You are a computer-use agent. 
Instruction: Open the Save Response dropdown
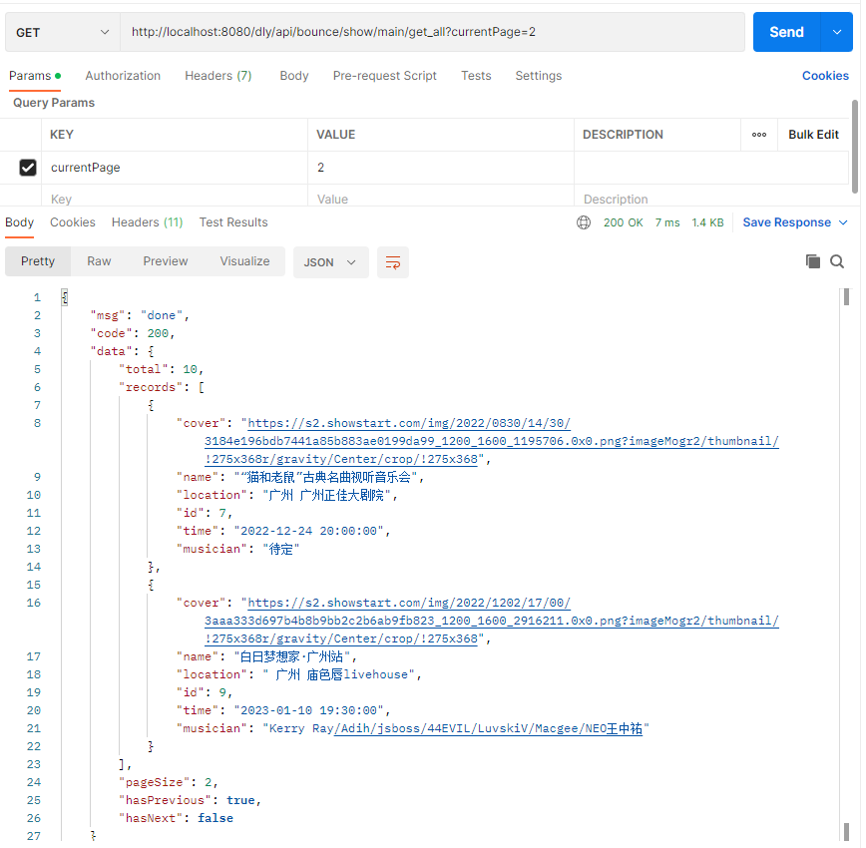coord(795,222)
